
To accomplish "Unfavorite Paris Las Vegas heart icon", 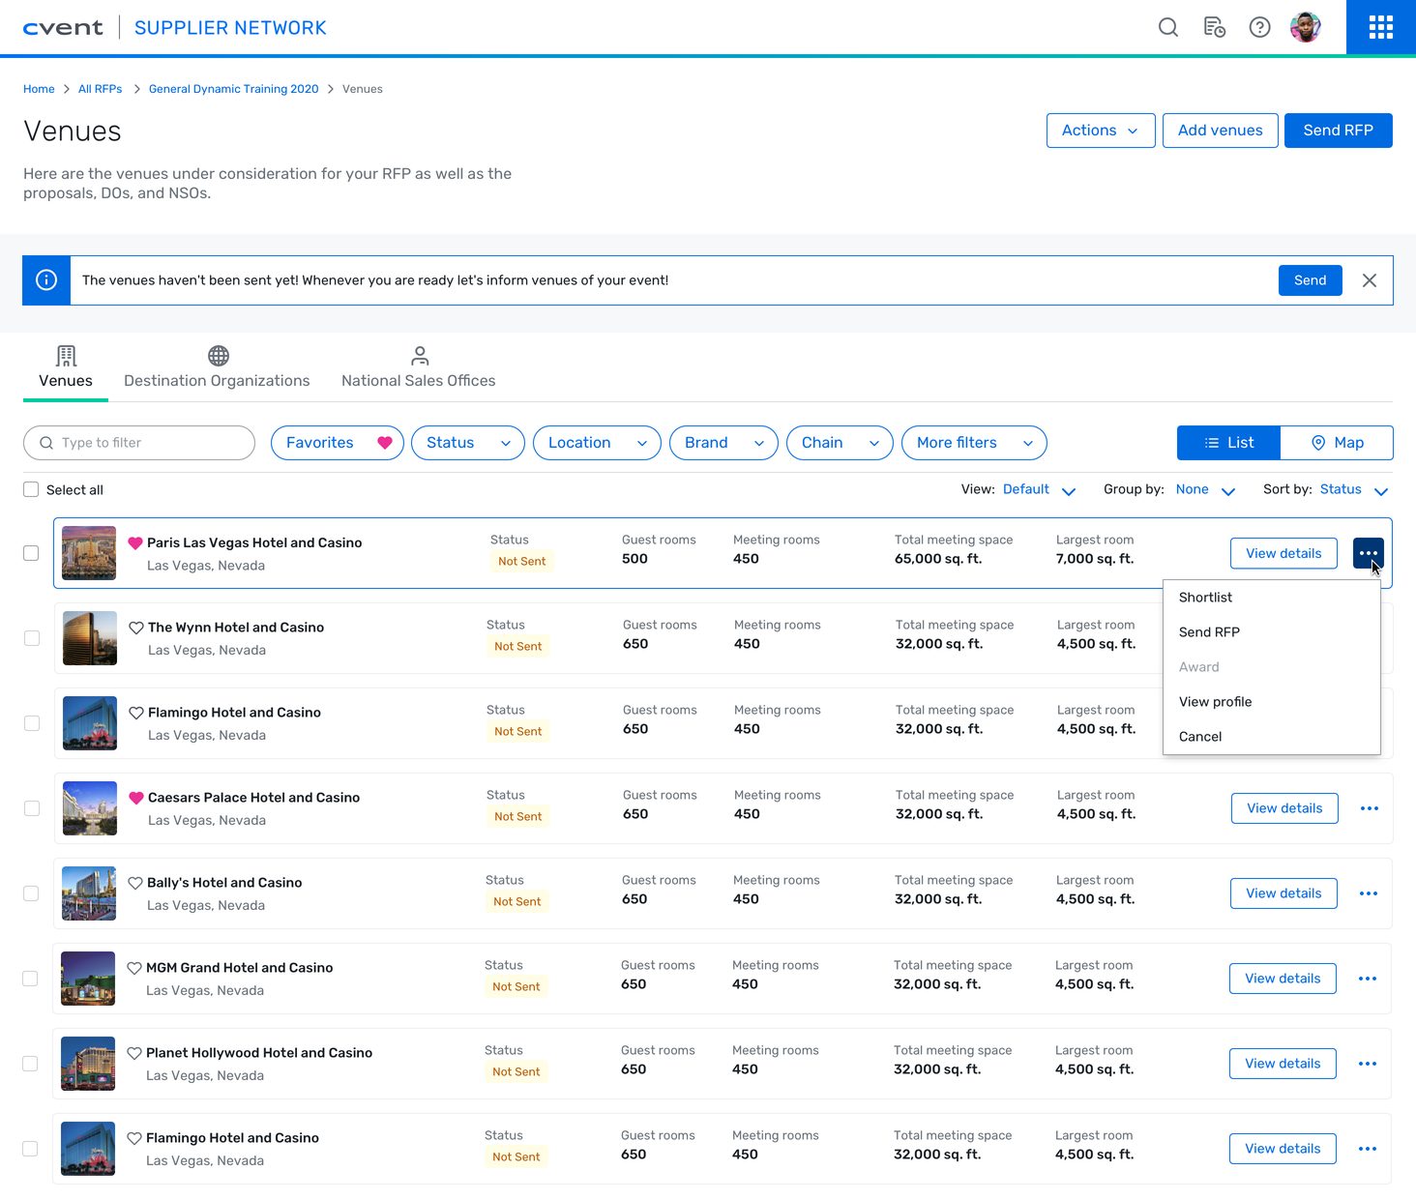I will coord(135,543).
